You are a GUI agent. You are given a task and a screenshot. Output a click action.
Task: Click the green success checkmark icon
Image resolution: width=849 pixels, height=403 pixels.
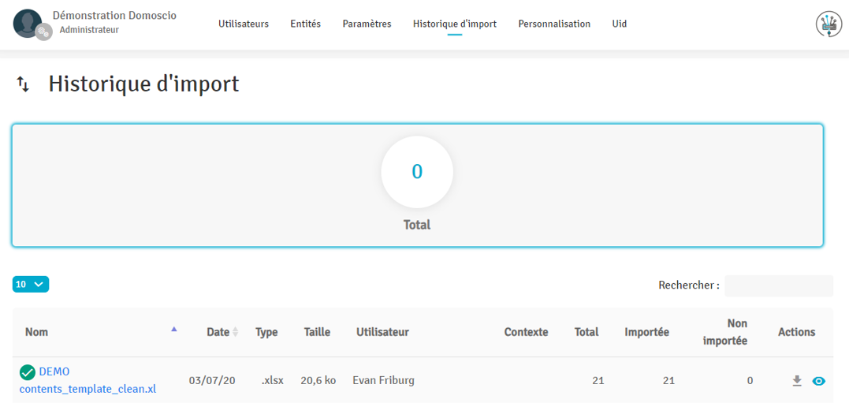point(28,372)
